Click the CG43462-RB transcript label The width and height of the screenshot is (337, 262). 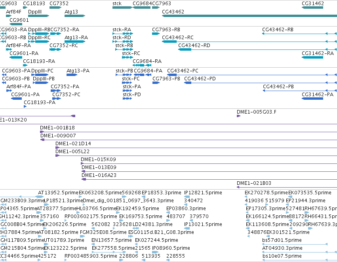pyautogui.click(x=278, y=30)
